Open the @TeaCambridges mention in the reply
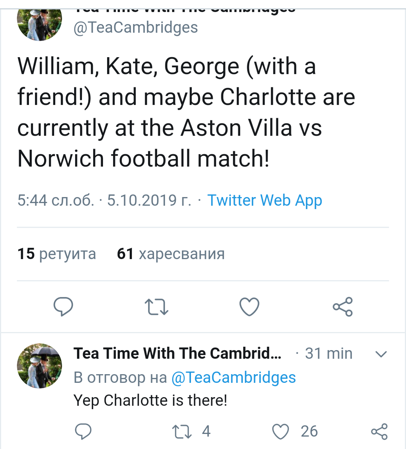Image resolution: width=406 pixels, height=449 pixels. pos(233,378)
